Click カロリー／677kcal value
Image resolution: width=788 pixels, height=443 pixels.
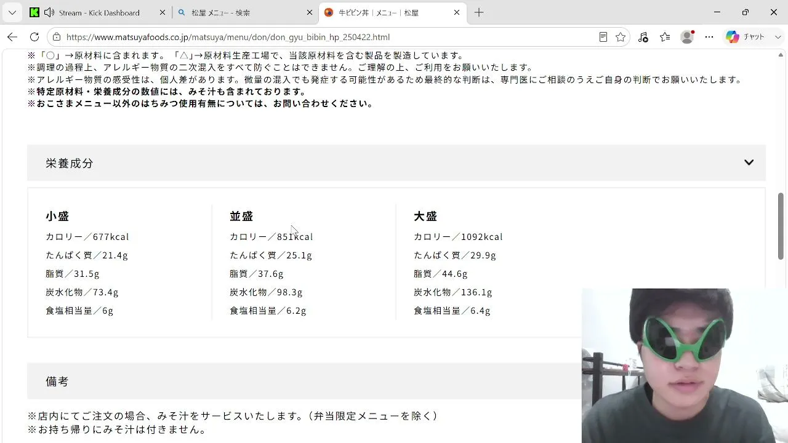coord(87,236)
